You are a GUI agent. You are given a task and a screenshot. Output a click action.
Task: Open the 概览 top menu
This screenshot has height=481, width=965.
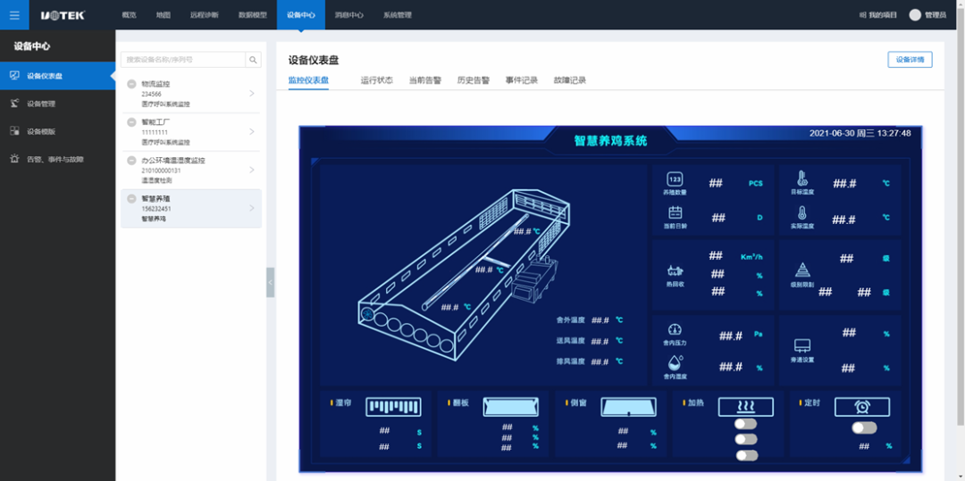click(x=130, y=15)
